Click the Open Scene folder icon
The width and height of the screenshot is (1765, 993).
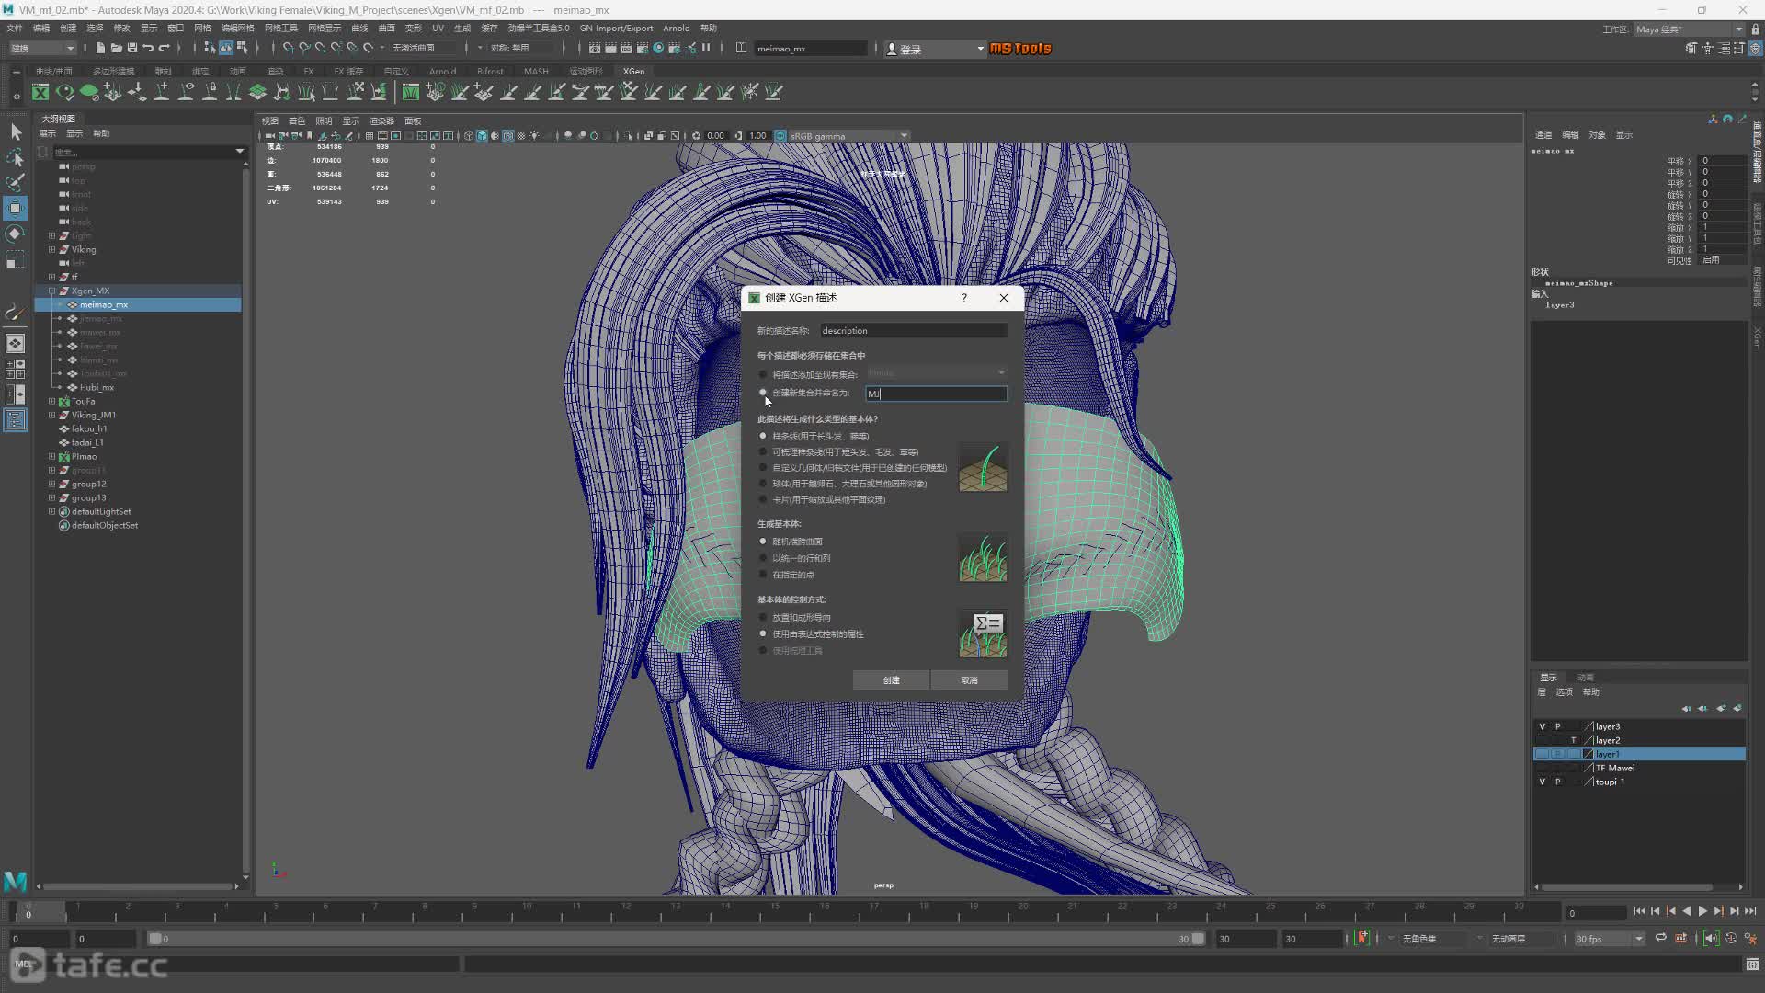[116, 48]
